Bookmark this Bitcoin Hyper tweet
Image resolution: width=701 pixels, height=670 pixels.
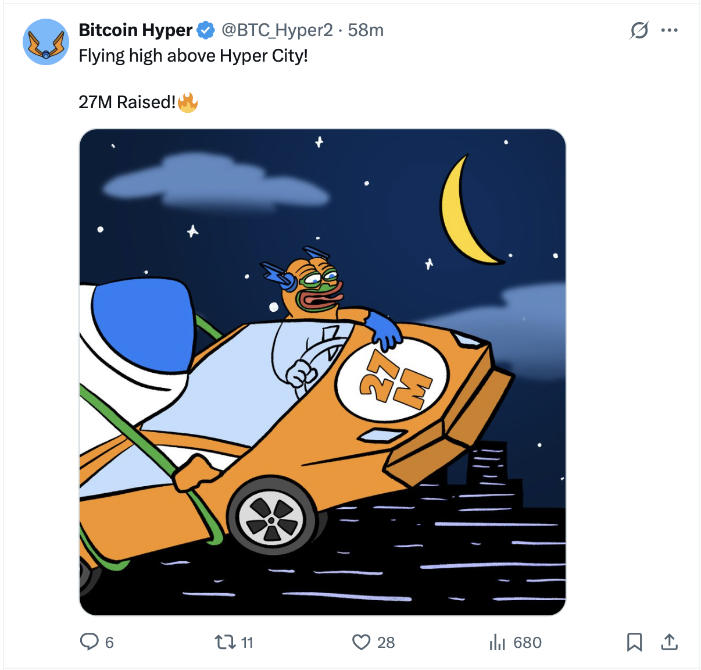[635, 643]
